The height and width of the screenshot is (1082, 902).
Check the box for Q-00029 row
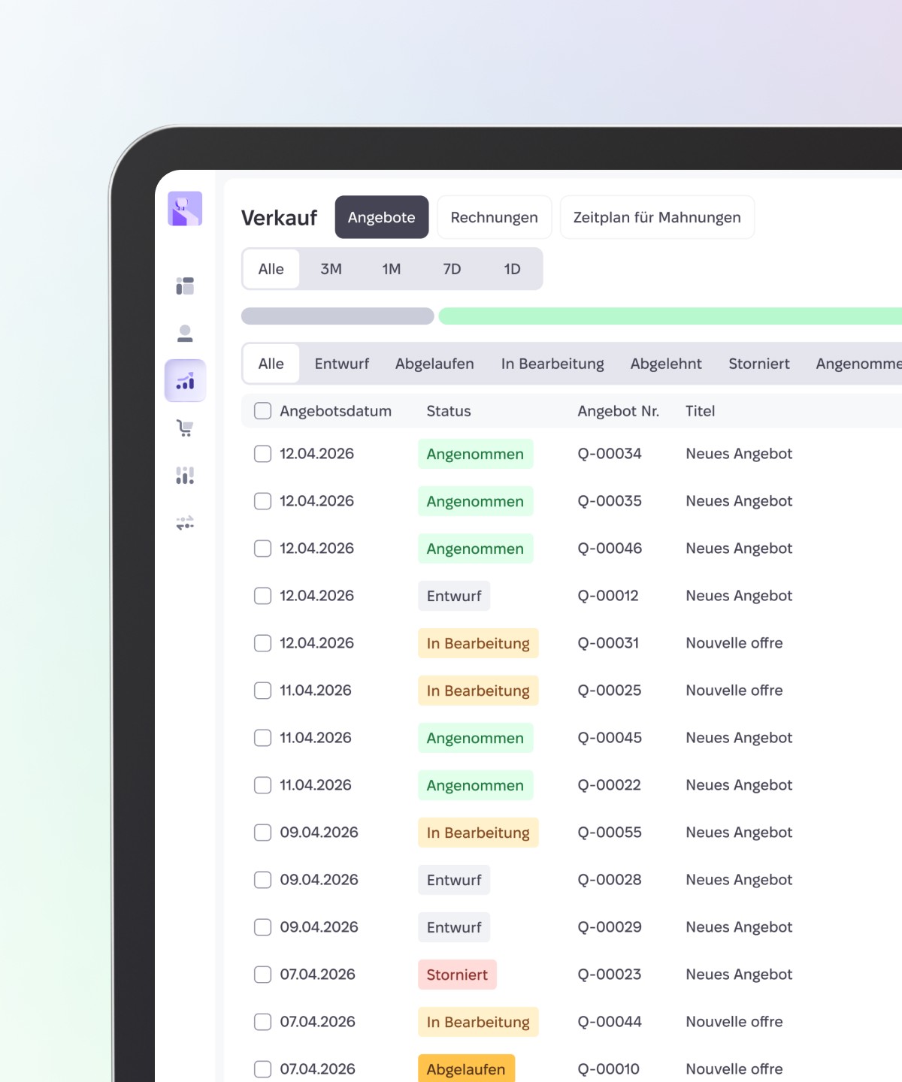pos(262,927)
